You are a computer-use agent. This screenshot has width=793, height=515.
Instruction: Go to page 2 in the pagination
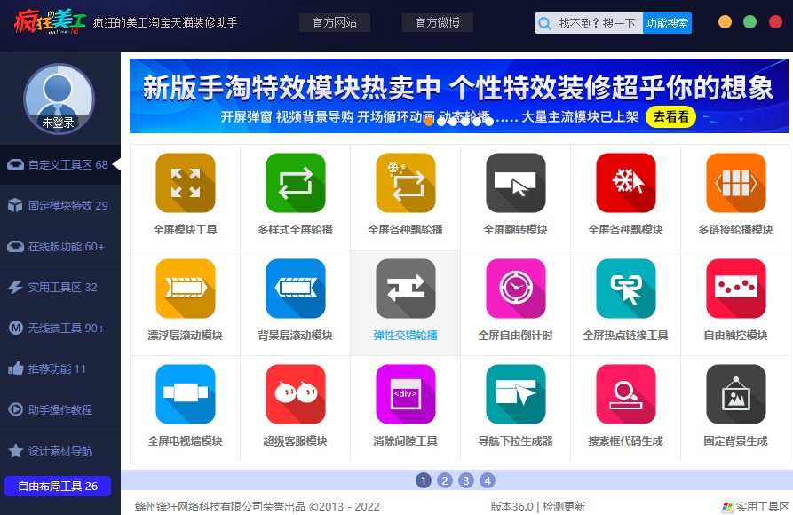click(444, 479)
